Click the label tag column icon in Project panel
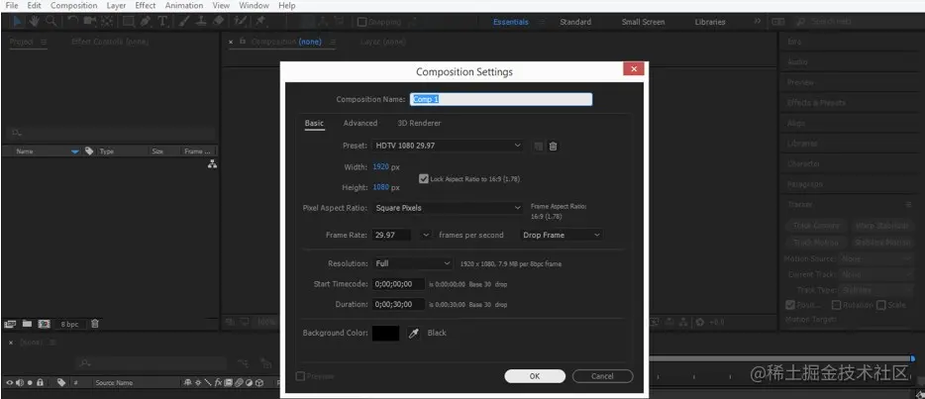The height and width of the screenshot is (399, 925). pyautogui.click(x=89, y=150)
